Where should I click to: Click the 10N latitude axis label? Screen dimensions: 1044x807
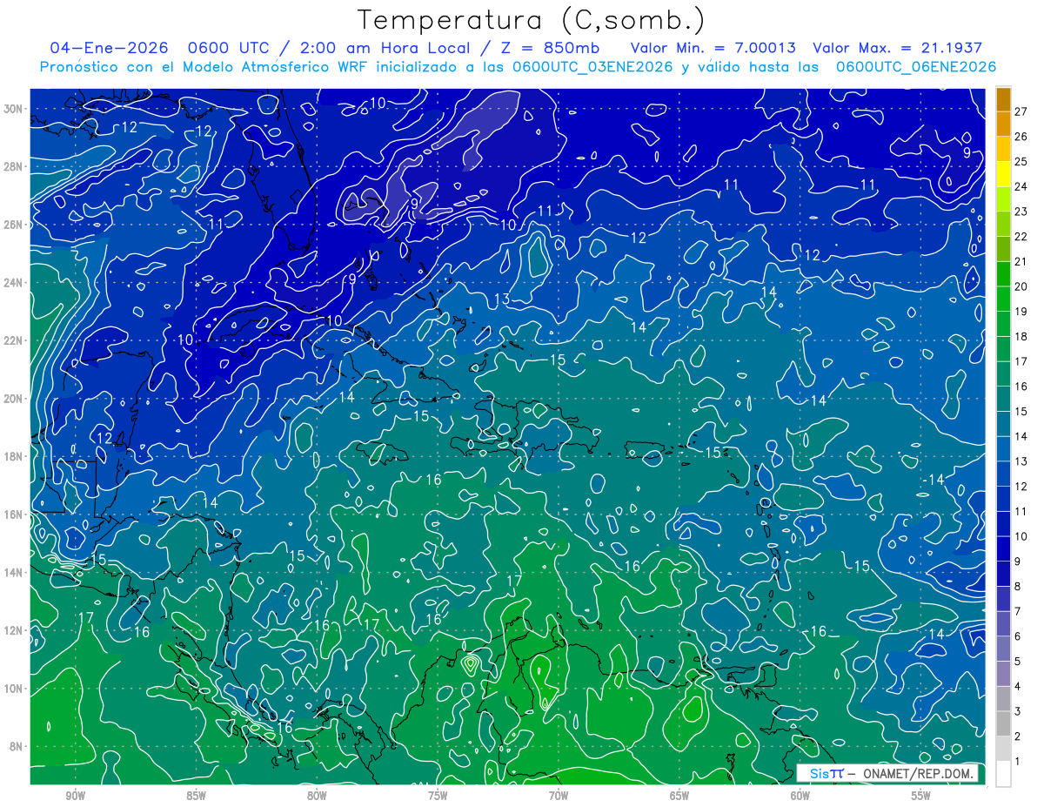[13, 689]
